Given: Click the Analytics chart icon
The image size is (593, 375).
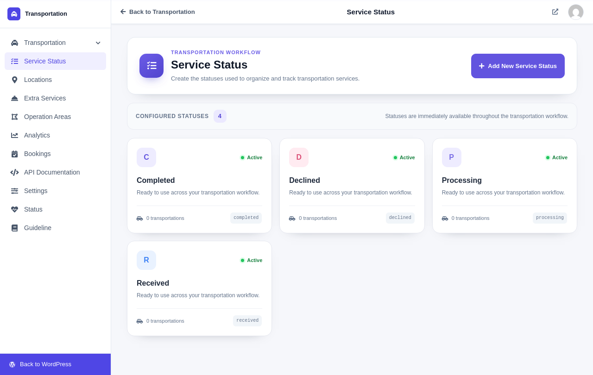Looking at the screenshot, I should (14, 135).
